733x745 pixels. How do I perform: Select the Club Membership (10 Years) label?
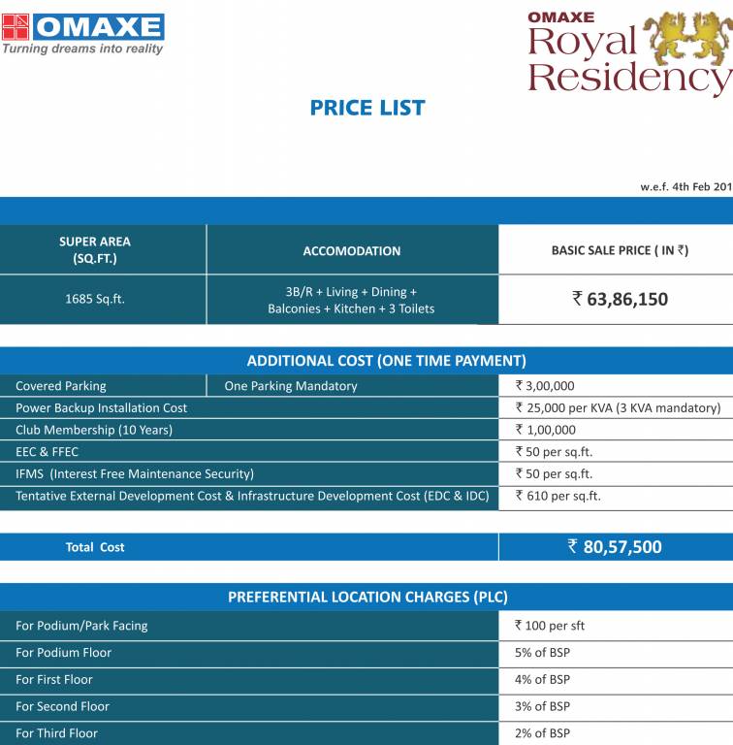[94, 430]
